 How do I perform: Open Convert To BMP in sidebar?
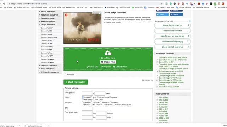coord(47,28)
